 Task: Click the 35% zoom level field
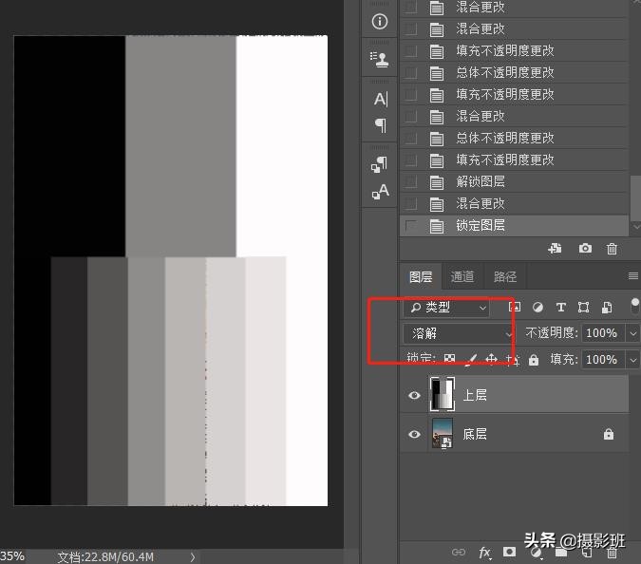click(x=12, y=556)
